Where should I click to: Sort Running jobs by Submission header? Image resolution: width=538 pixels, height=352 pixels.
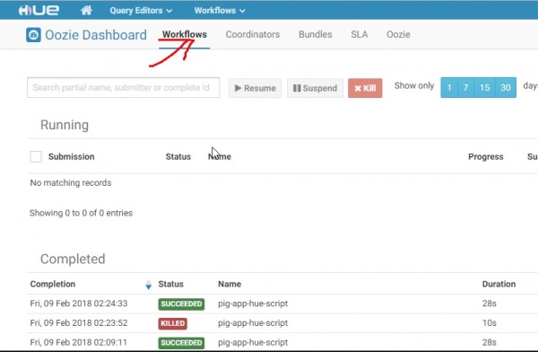(x=72, y=157)
